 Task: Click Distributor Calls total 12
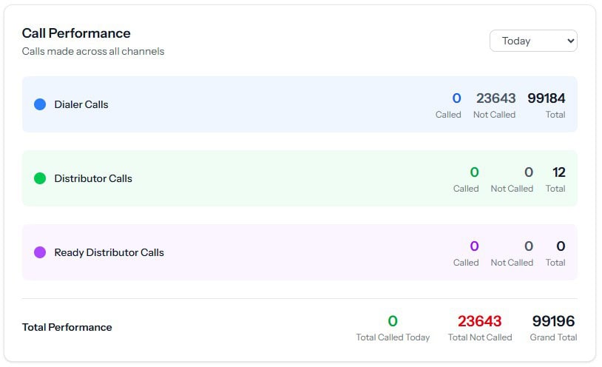(558, 172)
